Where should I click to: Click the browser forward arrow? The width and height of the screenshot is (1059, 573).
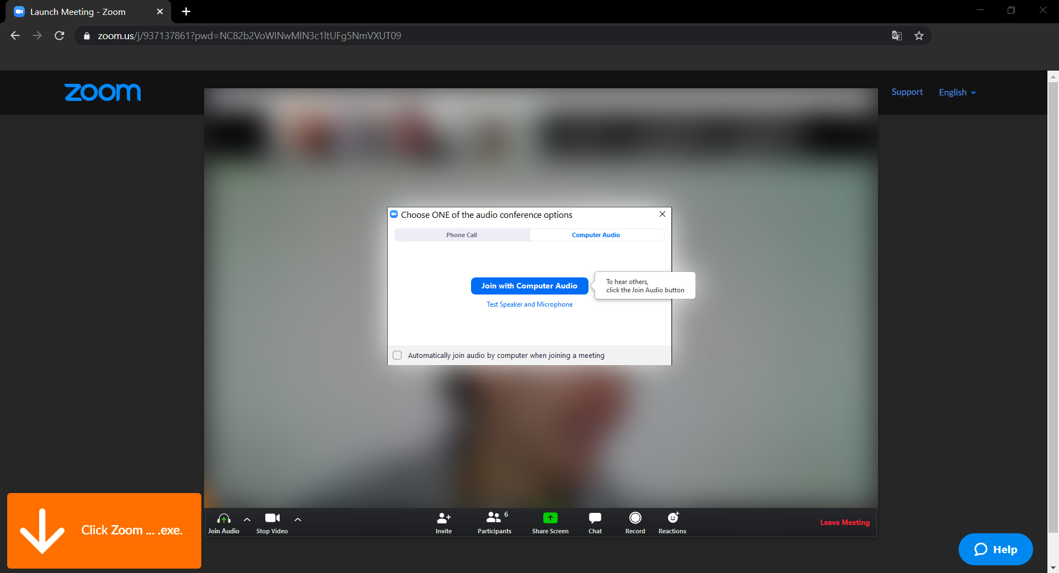[x=37, y=36]
